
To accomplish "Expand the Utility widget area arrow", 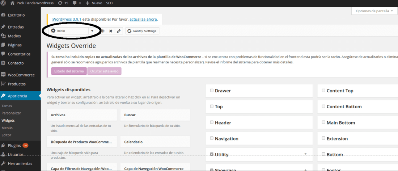I will tap(306, 154).
